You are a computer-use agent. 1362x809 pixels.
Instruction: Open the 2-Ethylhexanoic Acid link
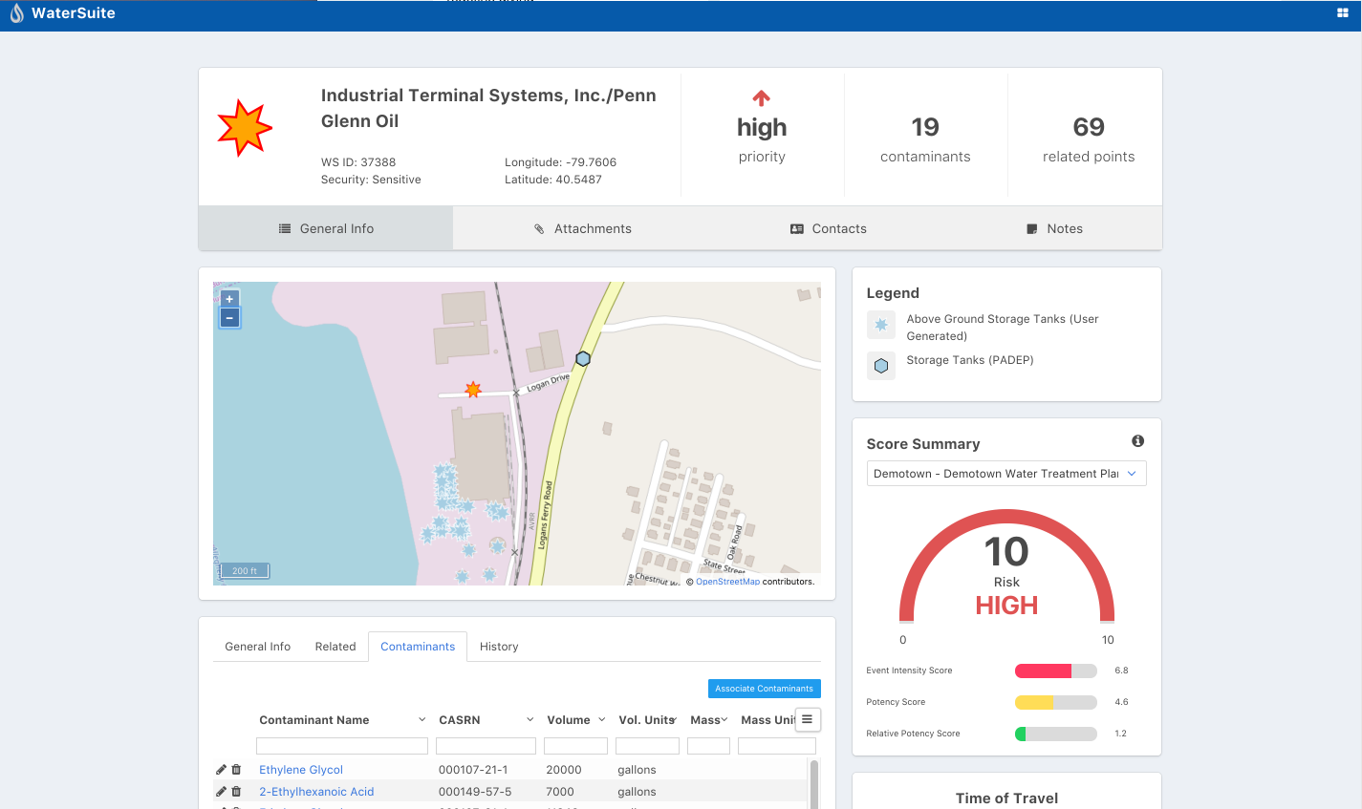click(x=316, y=792)
